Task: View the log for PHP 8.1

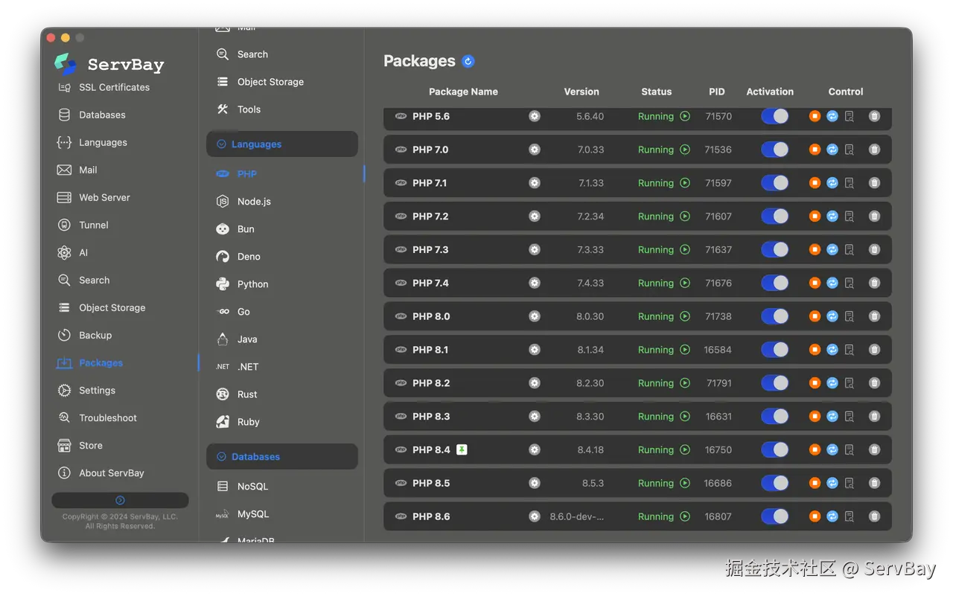Action: click(x=850, y=350)
